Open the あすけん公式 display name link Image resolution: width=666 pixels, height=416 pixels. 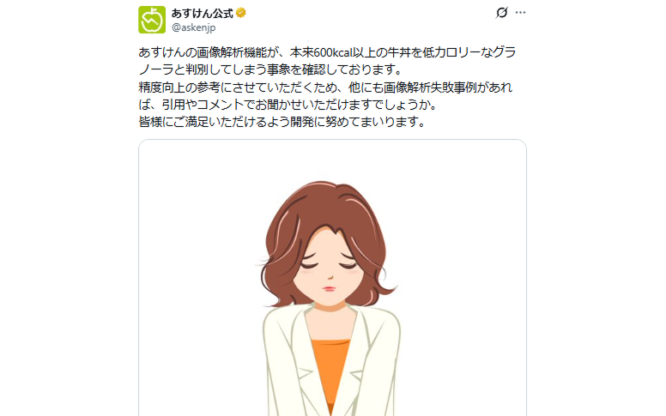[203, 13]
